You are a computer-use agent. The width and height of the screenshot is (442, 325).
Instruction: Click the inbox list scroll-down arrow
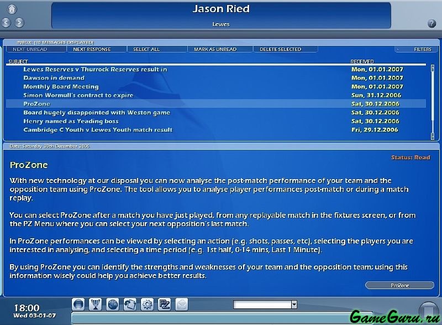433,137
